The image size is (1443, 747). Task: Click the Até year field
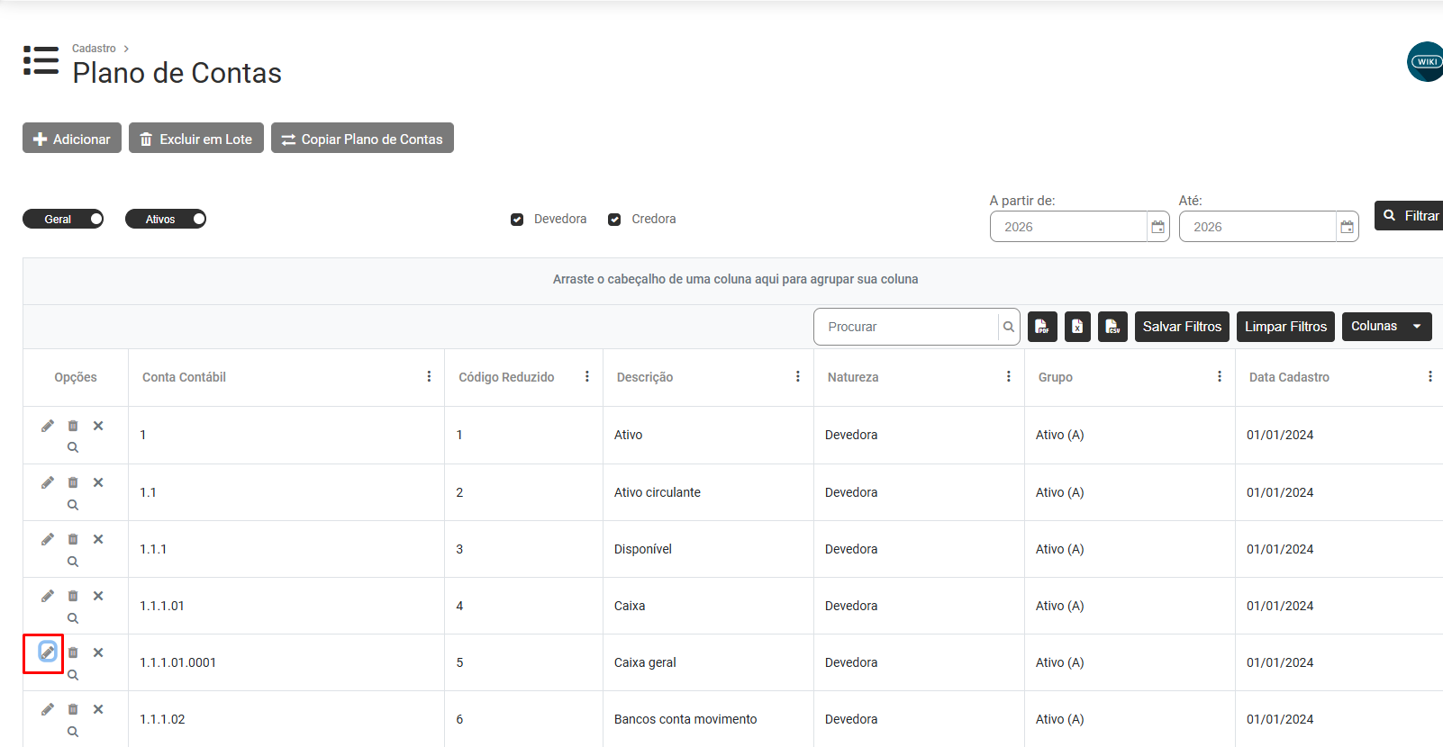click(1257, 227)
